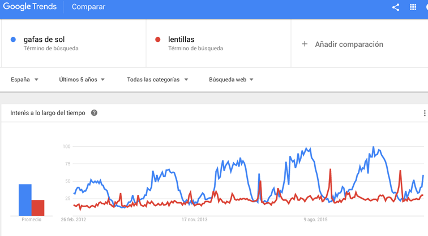Viewport: 428px width, 236px height.
Task: Expand Todas las categorías dropdown
Action: click(x=157, y=80)
